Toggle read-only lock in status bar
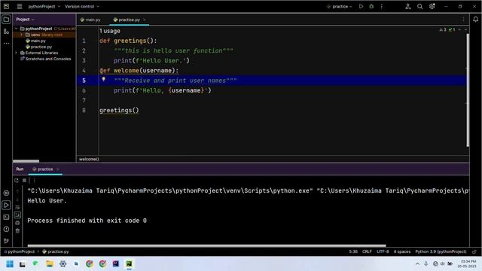This screenshot has width=482, height=271. 474,251
